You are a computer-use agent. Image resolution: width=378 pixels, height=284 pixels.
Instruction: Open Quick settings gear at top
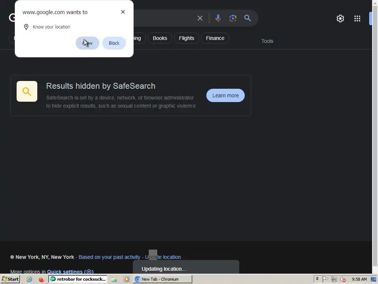[x=340, y=18]
